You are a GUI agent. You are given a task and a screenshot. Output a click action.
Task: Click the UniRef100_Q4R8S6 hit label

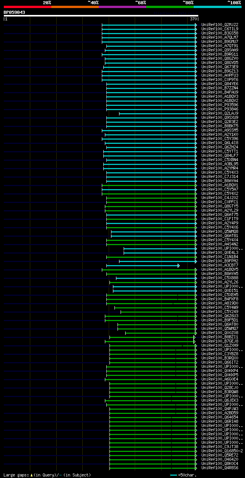[220, 468]
